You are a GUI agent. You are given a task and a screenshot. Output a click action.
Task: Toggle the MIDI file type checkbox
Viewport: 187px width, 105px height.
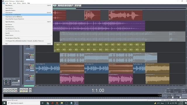click(4, 82)
